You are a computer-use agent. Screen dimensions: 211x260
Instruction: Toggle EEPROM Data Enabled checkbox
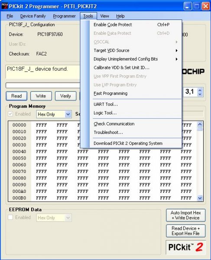(x=10, y=217)
